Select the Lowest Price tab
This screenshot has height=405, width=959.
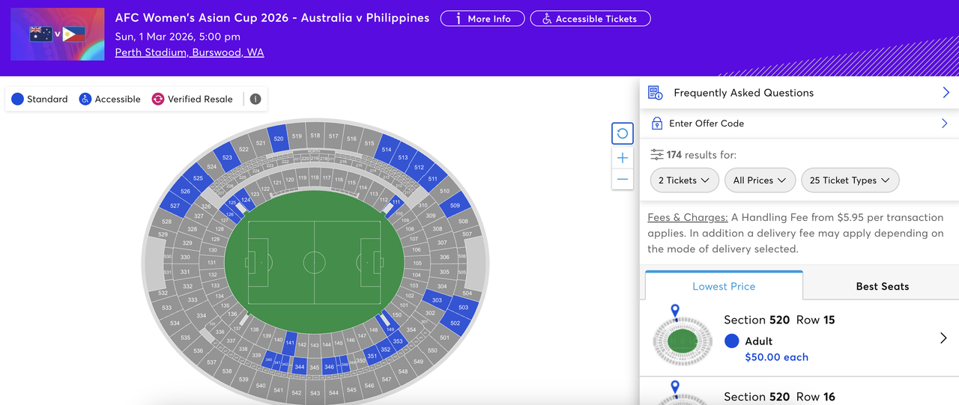click(x=724, y=286)
